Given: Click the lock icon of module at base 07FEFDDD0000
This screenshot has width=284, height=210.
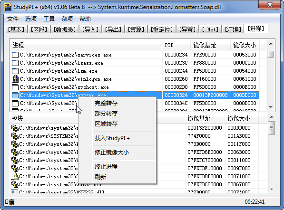Looking at the screenshot, I should pyautogui.click(x=15, y=176).
